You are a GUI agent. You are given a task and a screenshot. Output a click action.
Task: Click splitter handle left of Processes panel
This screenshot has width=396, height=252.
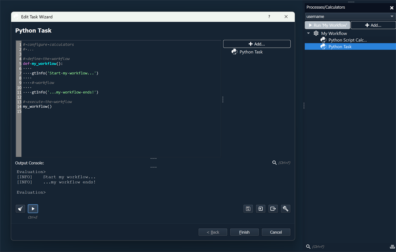[304, 106]
